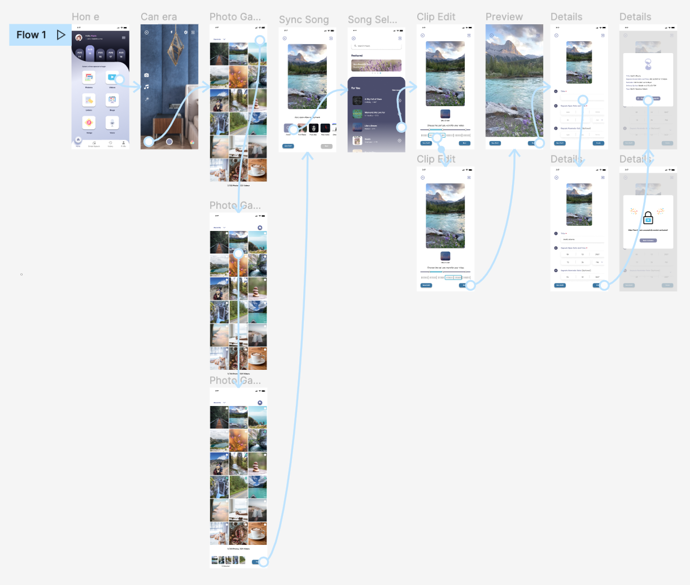Image resolution: width=690 pixels, height=585 pixels.
Task: Open the AM/PM dropdown in top-left Details frame
Action: tap(599, 120)
